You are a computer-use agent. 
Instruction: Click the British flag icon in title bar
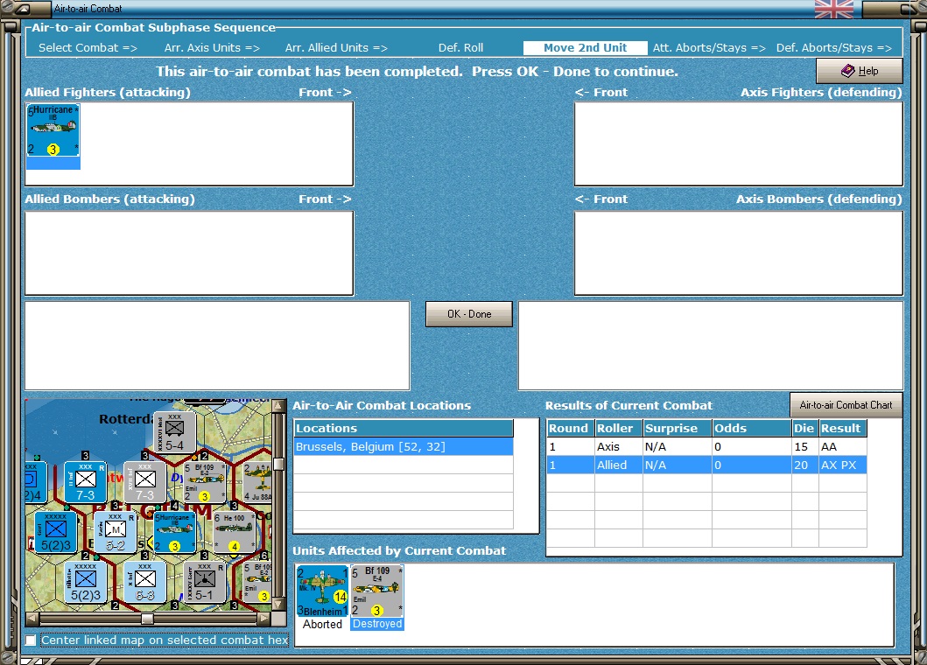(x=833, y=9)
